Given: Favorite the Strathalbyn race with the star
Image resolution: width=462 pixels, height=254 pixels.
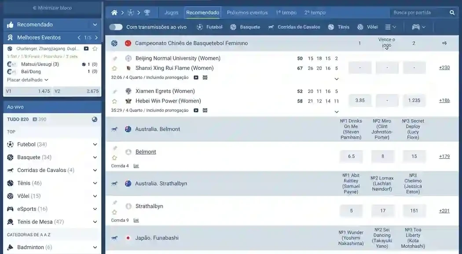Looking at the screenshot, I should [114, 212].
